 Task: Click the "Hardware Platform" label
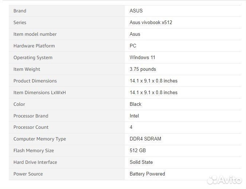point(34,46)
